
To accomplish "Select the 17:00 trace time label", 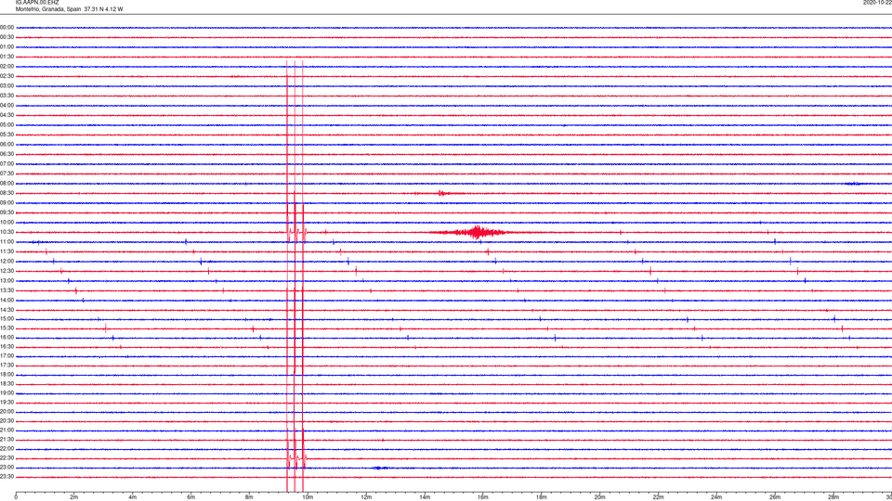I will point(7,356).
